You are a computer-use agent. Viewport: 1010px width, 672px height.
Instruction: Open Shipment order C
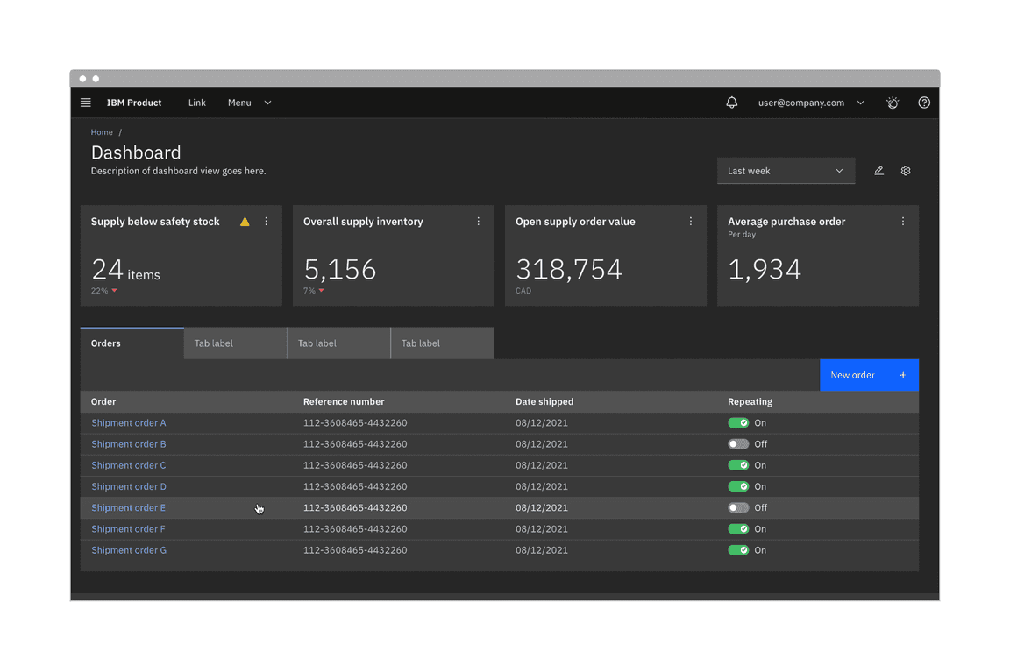(128, 465)
